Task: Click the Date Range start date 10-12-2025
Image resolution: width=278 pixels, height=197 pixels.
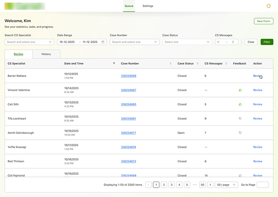Action: pos(67,42)
